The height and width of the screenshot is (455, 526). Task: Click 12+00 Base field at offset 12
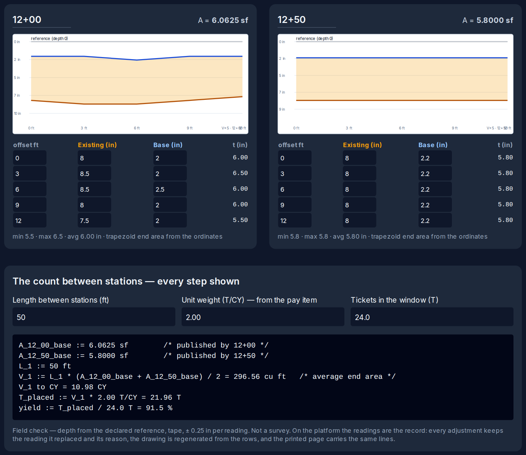coord(170,220)
